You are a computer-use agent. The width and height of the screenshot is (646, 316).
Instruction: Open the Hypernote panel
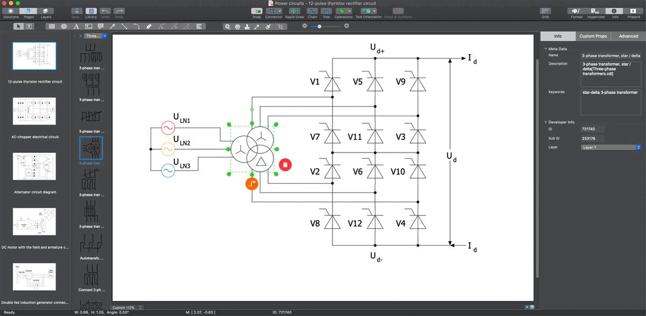595,13
